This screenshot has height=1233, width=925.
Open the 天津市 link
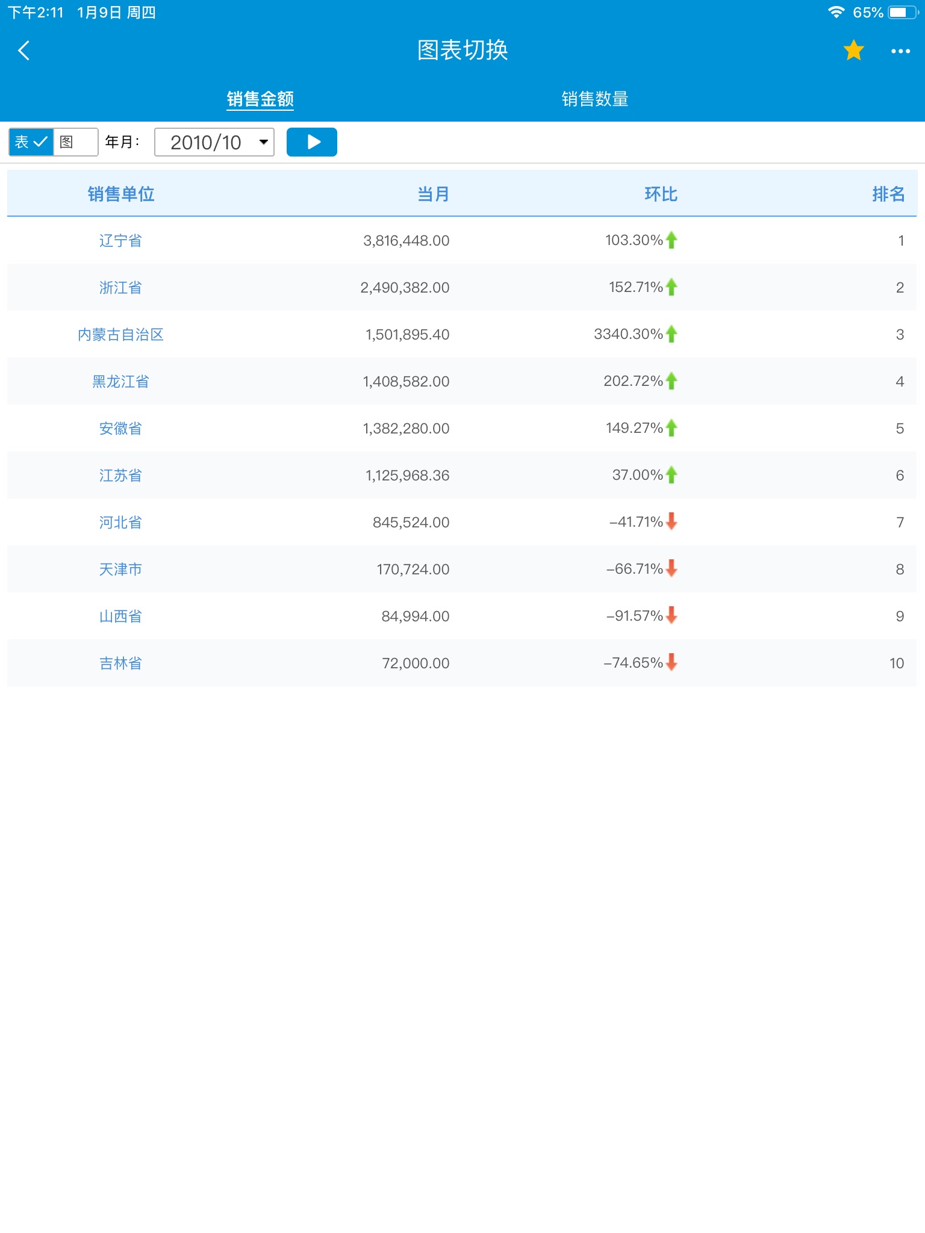[121, 570]
